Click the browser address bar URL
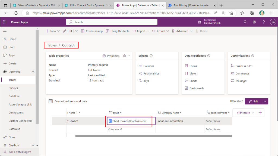Screen dimensions: 278x156 (122, 13)
